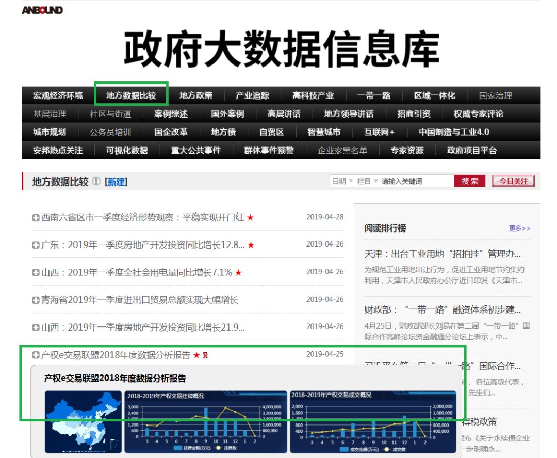Select 高科技产业 menu item
Screen dimensions: 557x458
pos(314,95)
